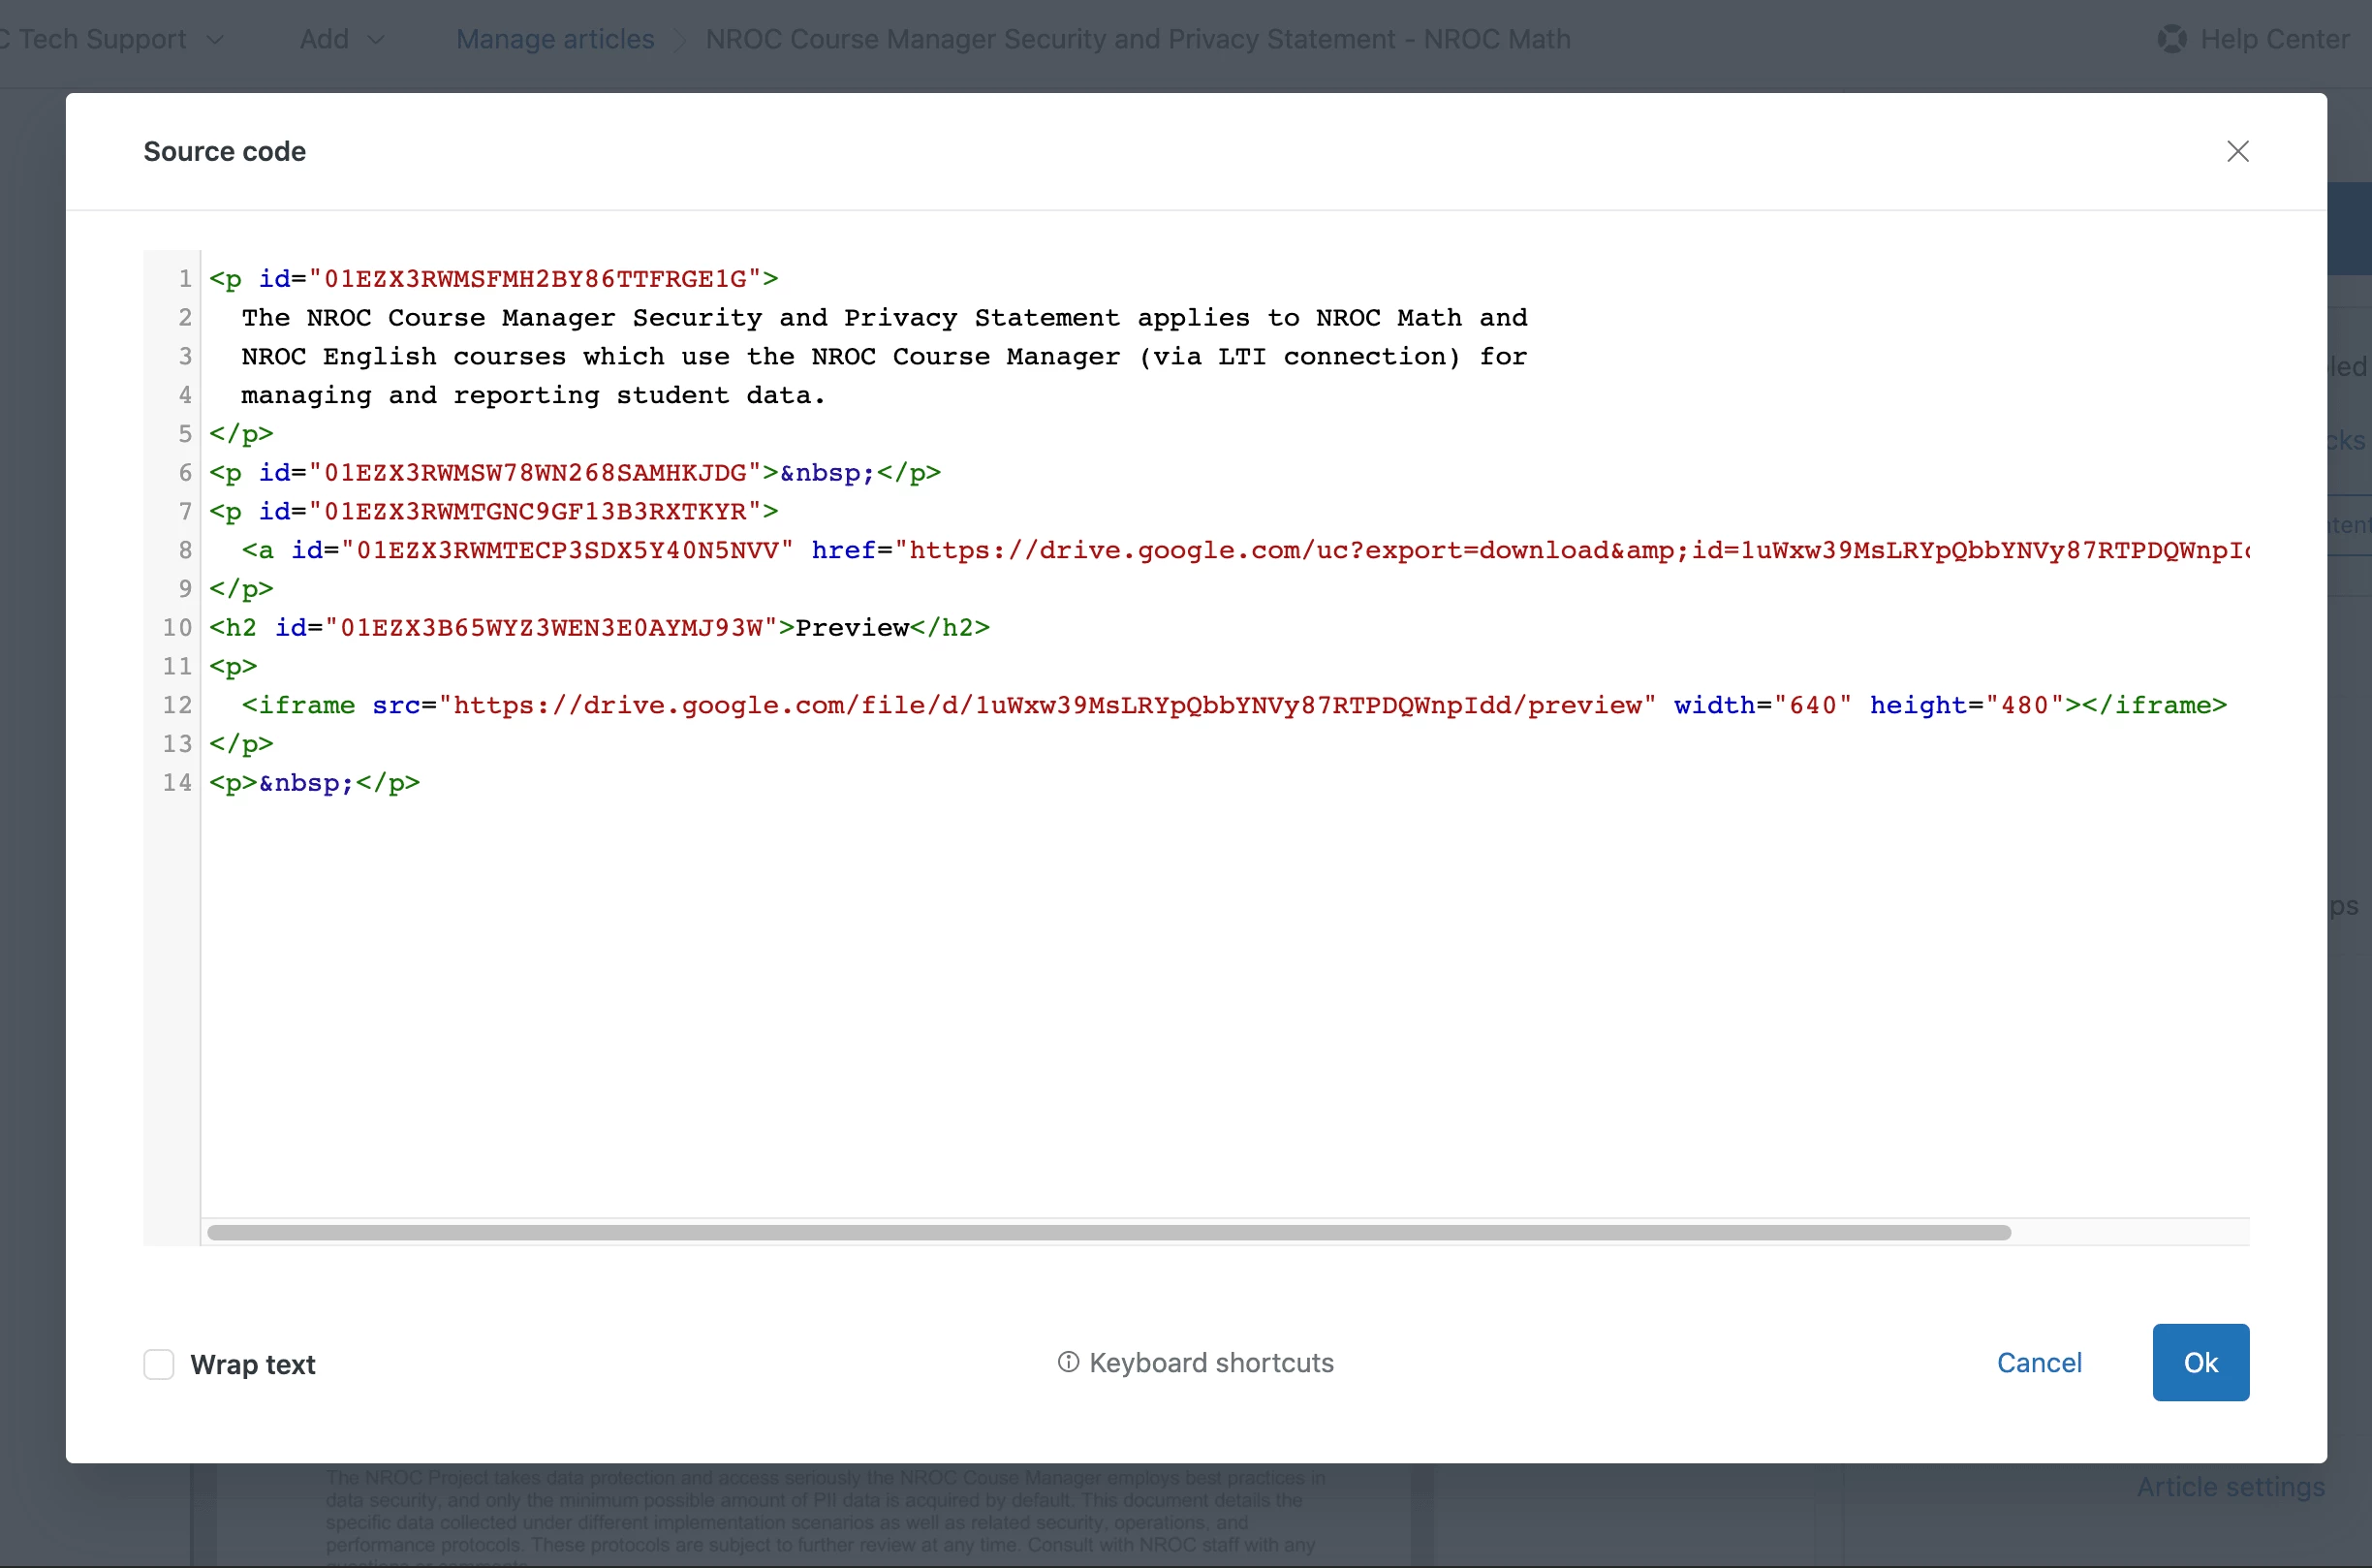Viewport: 2372px width, 1568px height.
Task: Confirm with the Ok button
Action: pyautogui.click(x=2200, y=1362)
